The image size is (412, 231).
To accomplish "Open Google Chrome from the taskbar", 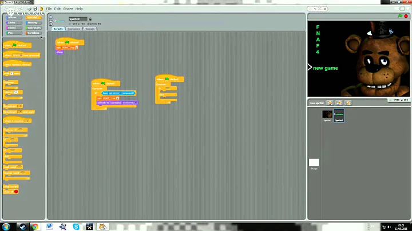I will coord(35,226).
